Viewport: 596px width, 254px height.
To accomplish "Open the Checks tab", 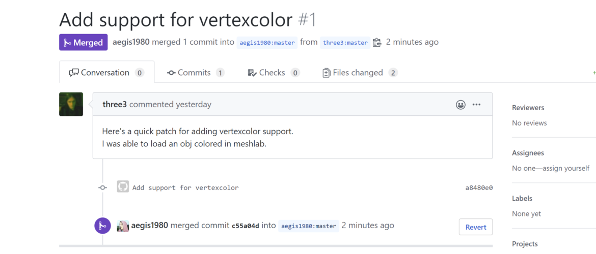I will pyautogui.click(x=274, y=73).
